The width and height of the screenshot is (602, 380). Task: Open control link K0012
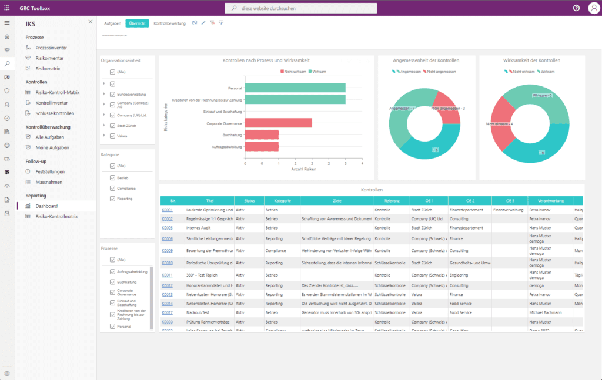(x=167, y=285)
